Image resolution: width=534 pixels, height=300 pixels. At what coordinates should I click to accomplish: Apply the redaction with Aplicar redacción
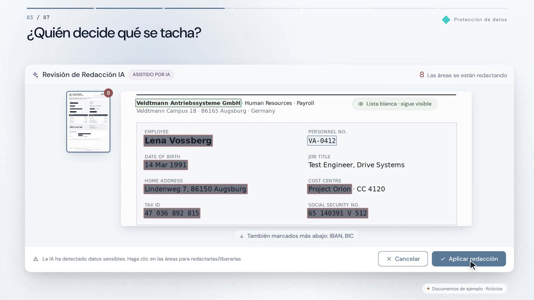[469, 259]
